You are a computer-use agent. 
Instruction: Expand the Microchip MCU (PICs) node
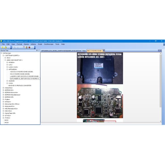(3, 104)
